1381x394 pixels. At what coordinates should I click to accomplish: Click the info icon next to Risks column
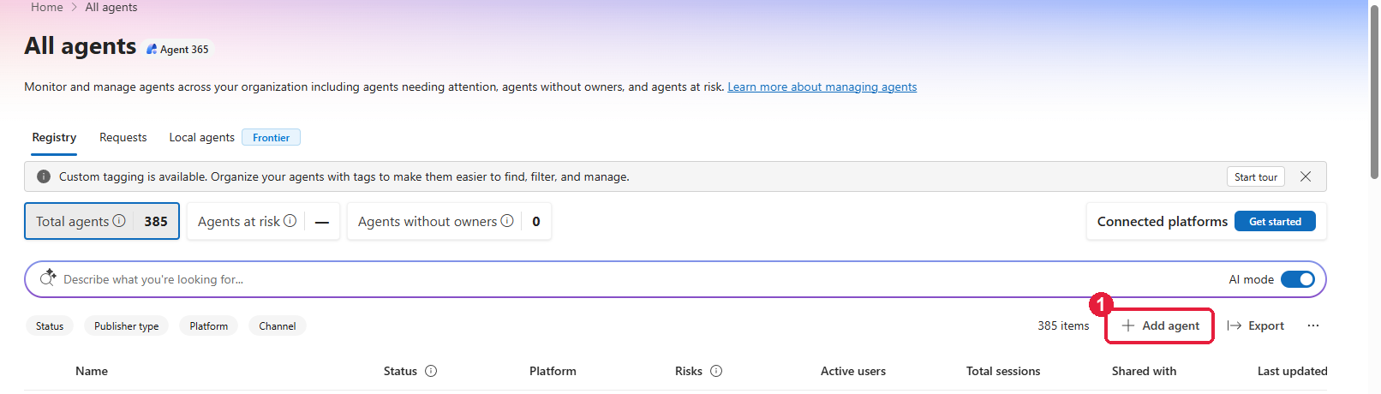point(716,371)
